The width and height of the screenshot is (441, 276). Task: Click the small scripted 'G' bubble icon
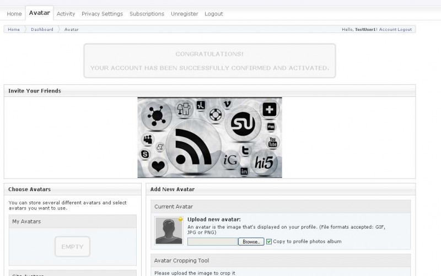[160, 147]
